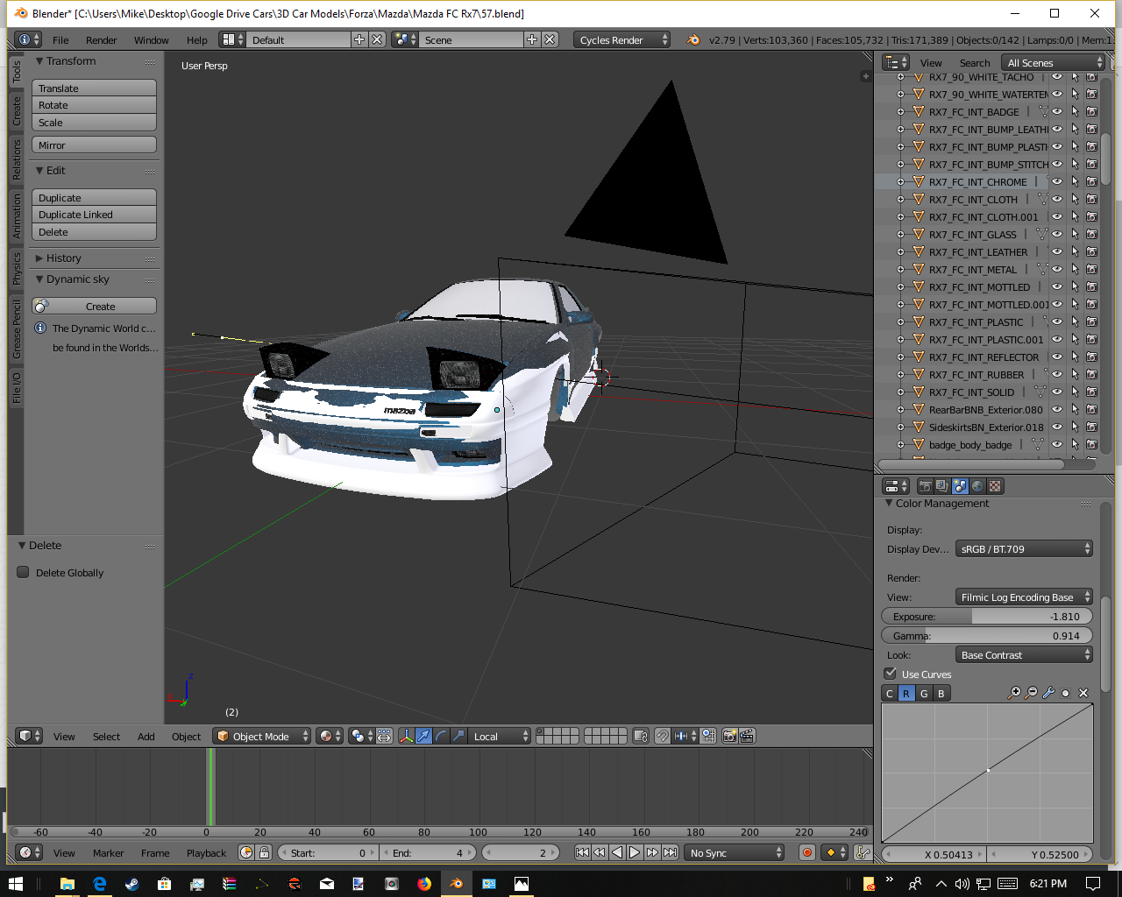Screen dimensions: 1122x897
Task: Open the Cycles Render engine dropdown
Action: point(622,39)
